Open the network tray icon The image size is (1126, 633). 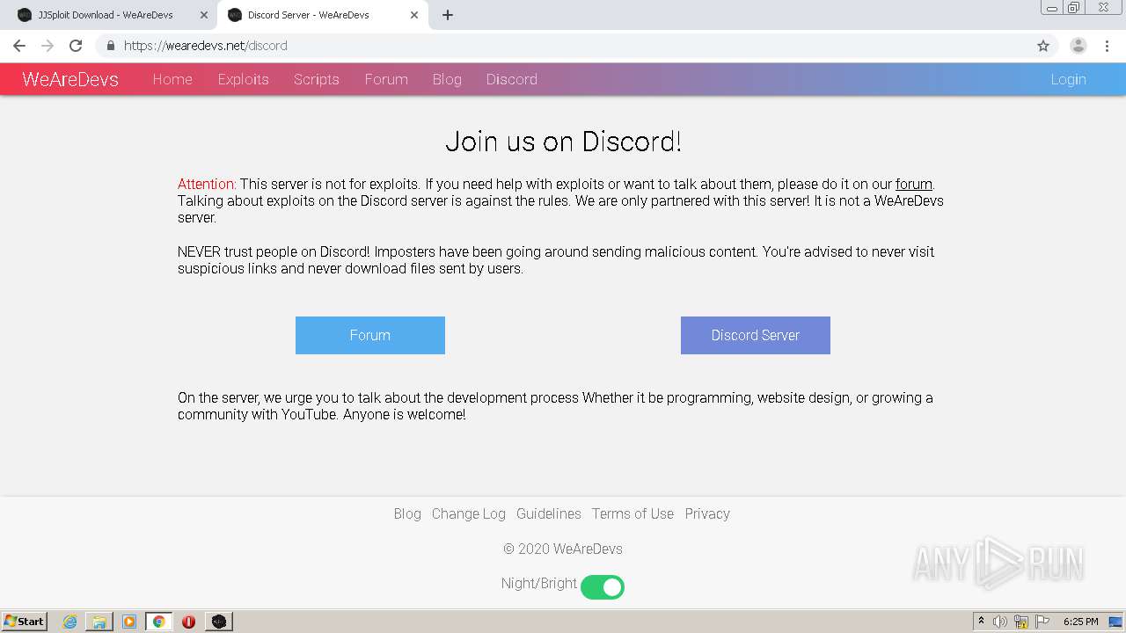[x=1021, y=622]
